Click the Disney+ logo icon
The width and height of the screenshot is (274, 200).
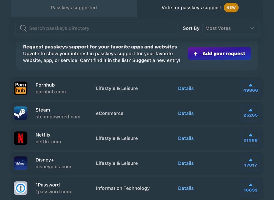point(21,163)
